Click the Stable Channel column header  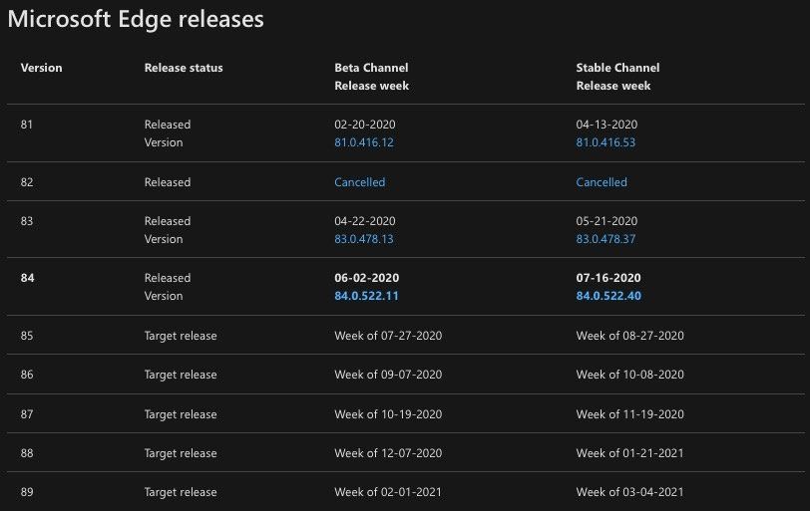pos(617,68)
